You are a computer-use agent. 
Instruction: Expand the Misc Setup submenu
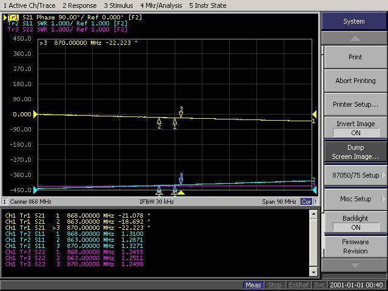point(355,199)
